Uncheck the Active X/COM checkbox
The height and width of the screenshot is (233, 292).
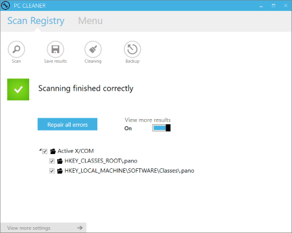pyautogui.click(x=45, y=151)
